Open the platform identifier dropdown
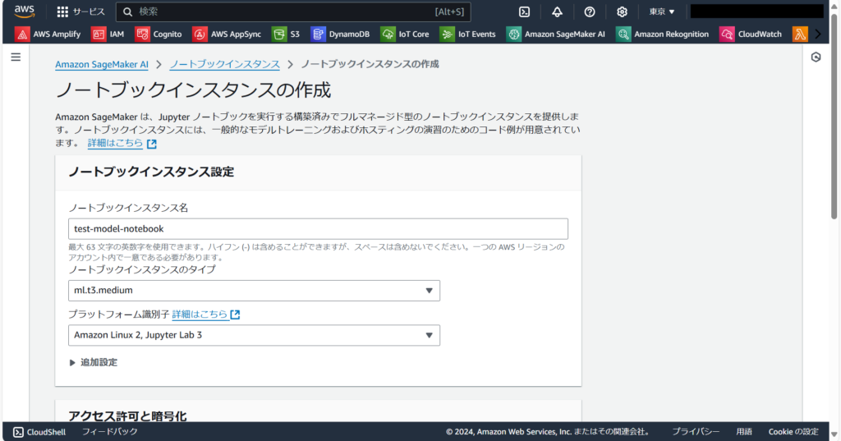The image size is (841, 441). (x=254, y=335)
